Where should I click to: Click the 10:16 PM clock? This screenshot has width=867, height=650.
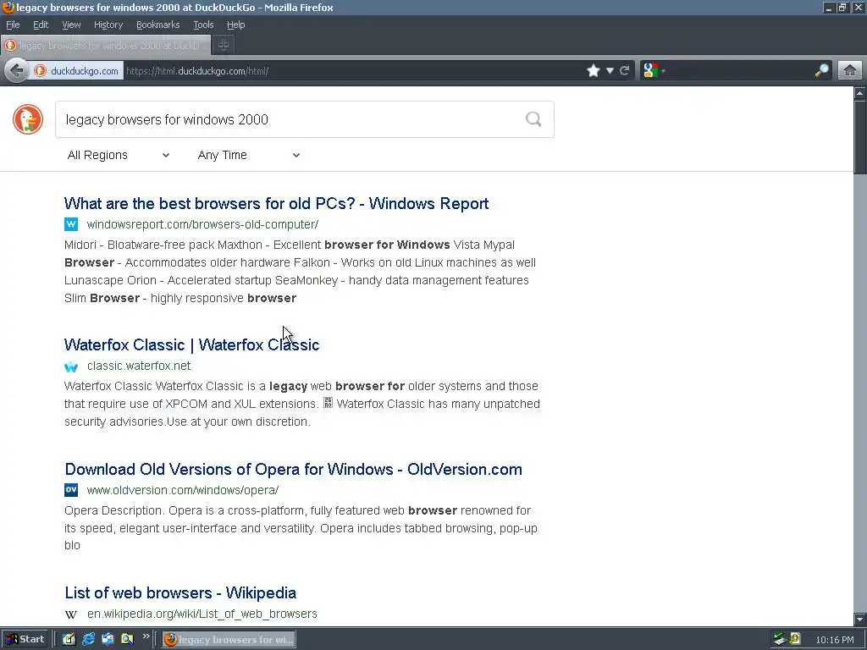[x=834, y=640]
